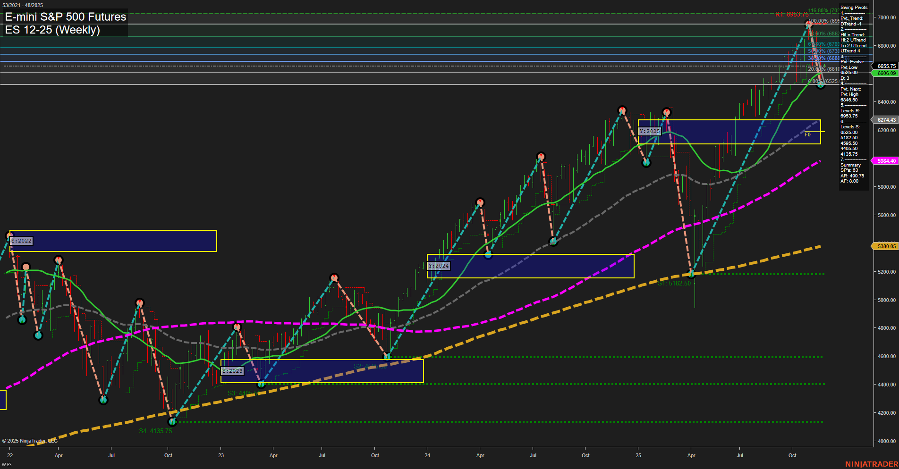
Task: Click the F0 label inside Y:2025 box
Action: (807, 134)
